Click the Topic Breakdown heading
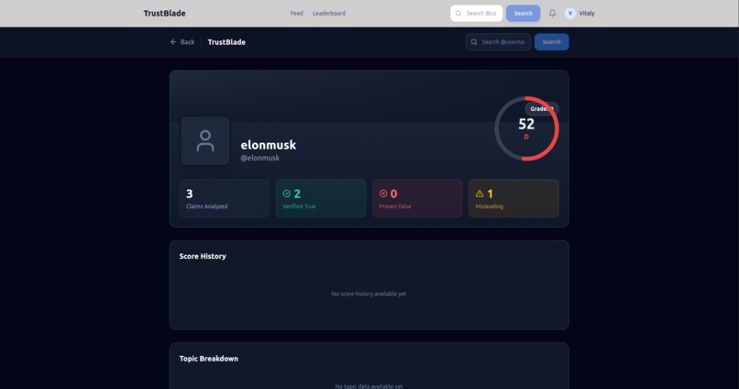The image size is (739, 389). point(209,359)
